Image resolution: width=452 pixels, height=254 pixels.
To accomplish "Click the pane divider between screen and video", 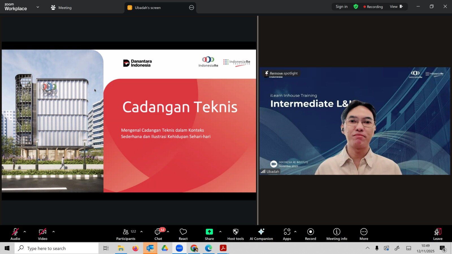I will click(x=258, y=120).
